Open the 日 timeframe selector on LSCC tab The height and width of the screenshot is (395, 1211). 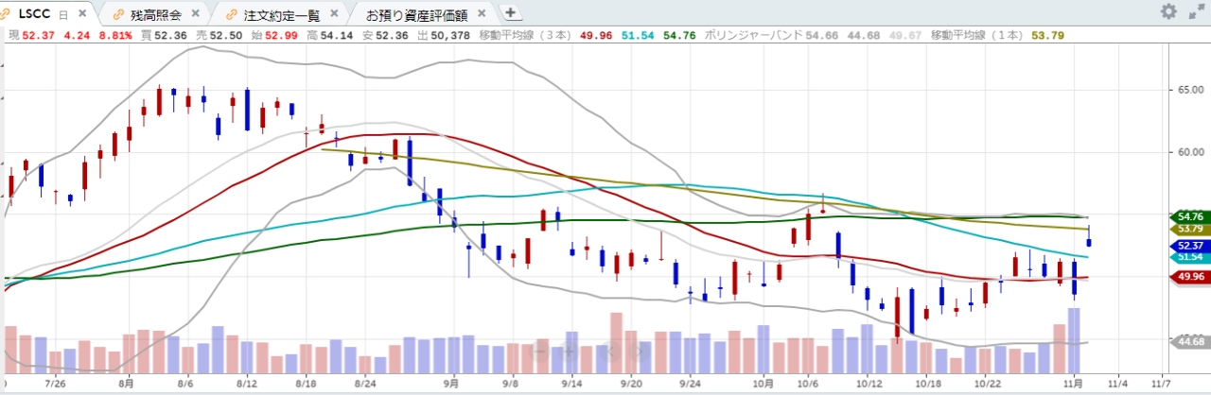tap(62, 14)
